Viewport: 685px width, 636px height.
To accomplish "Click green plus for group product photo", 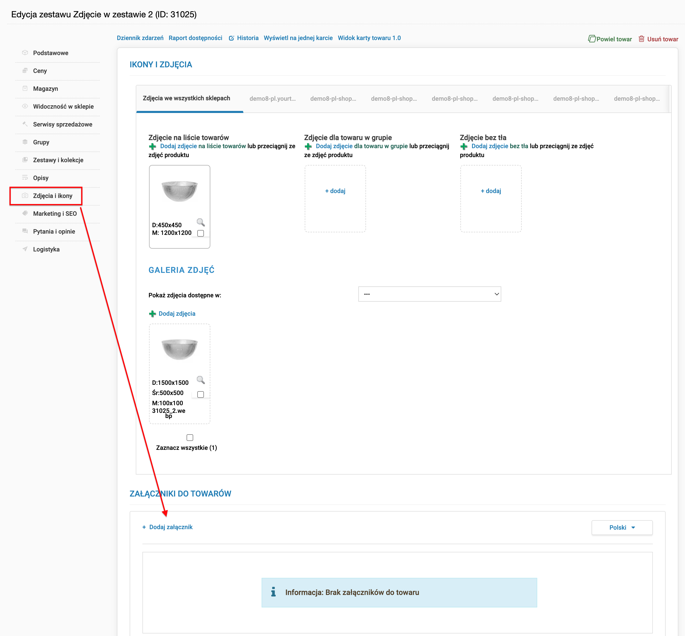I will click(x=308, y=147).
